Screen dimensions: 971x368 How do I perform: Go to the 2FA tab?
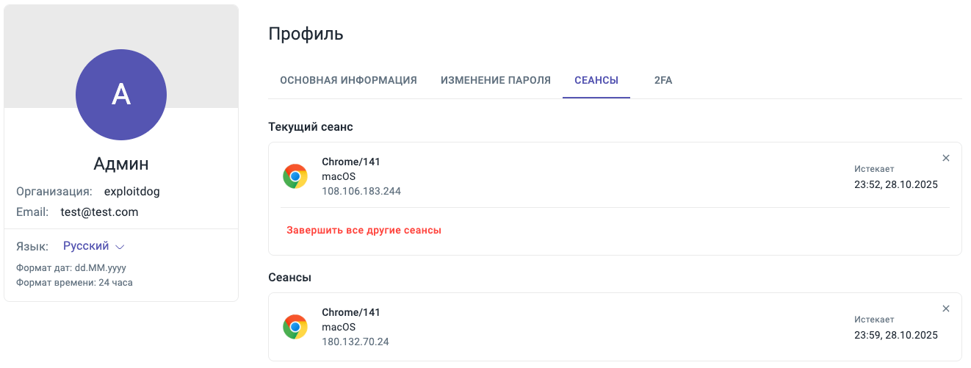coord(663,80)
